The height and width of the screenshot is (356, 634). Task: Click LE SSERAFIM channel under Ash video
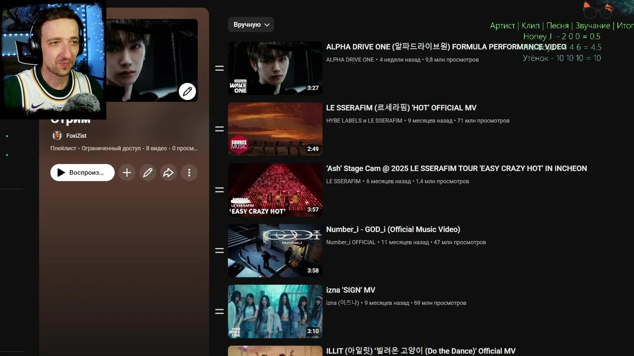(343, 181)
